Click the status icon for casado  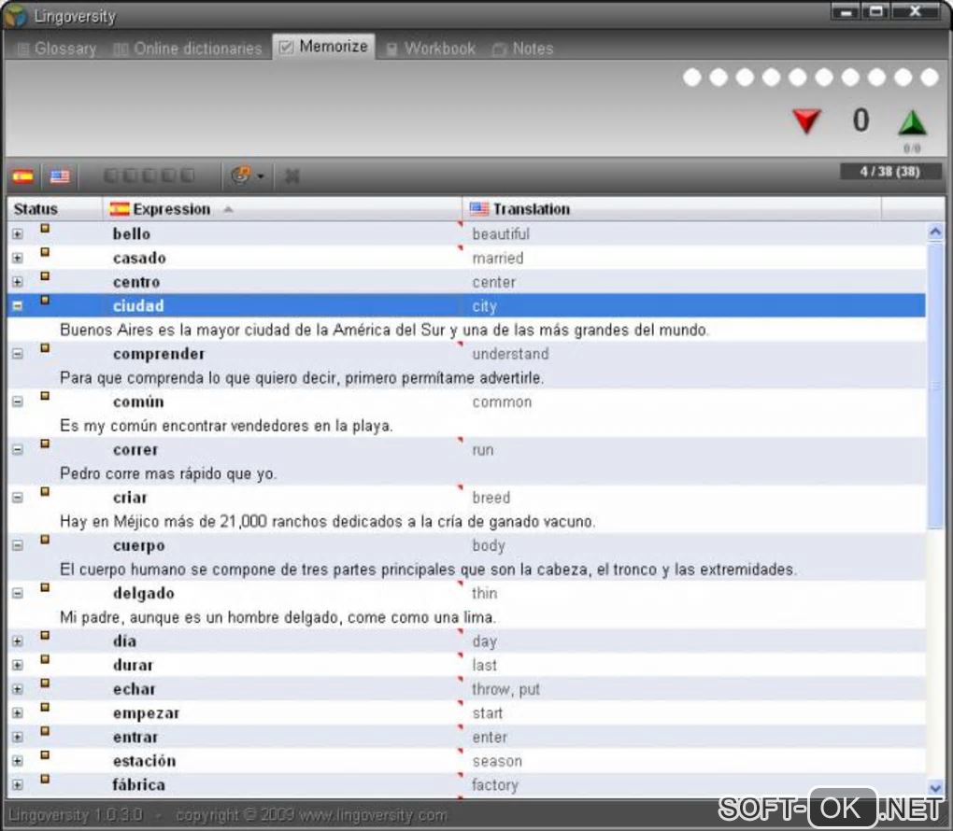(45, 252)
